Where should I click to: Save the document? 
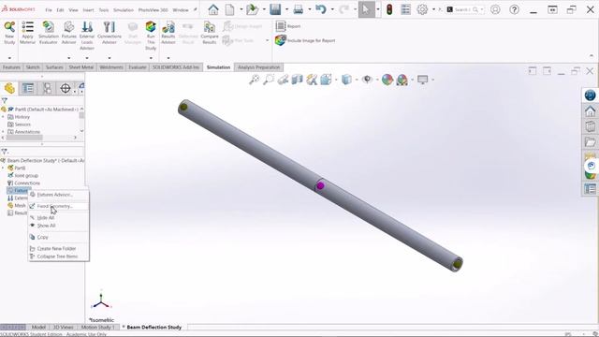[275, 9]
